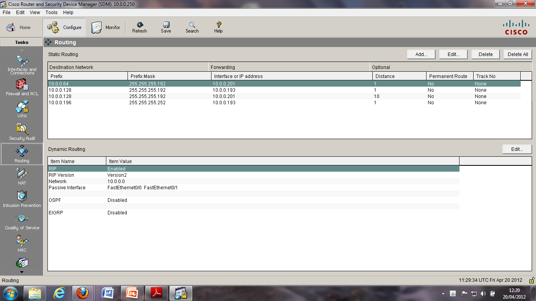Edit dynamic routing settings
Viewport: 536px width, 301px height.
pos(517,149)
